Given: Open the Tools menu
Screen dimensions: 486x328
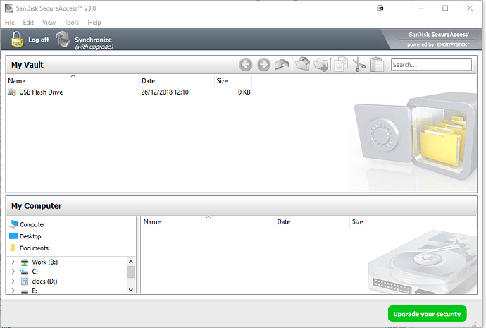Looking at the screenshot, I should tap(72, 23).
